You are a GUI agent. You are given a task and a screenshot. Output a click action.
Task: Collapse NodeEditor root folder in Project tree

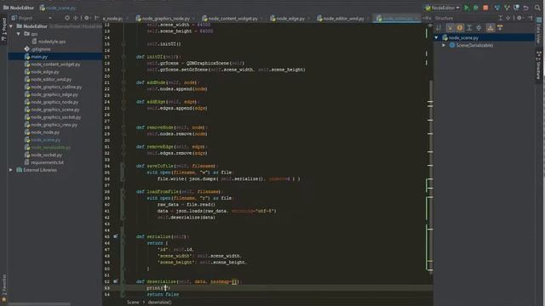pyautogui.click(x=11, y=26)
